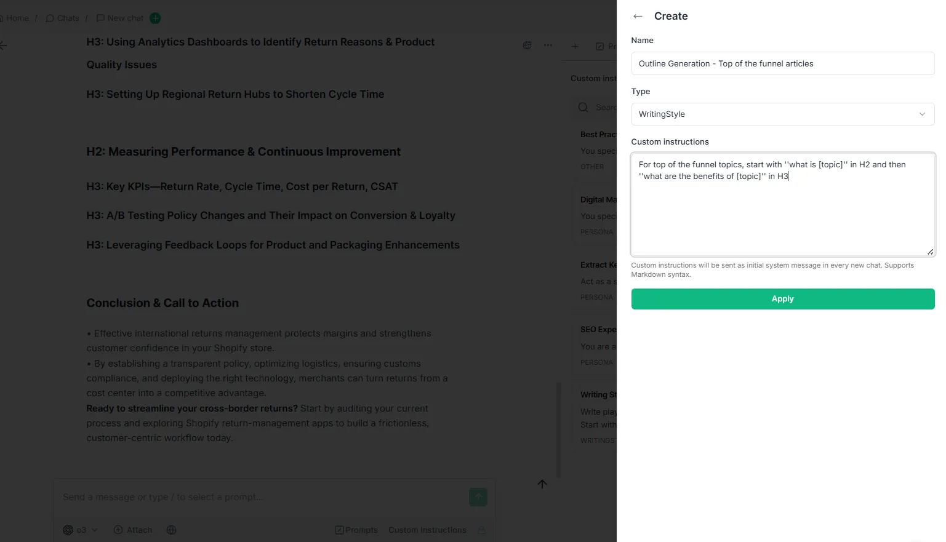Click 'H3: A/B Testing Policy Changes' line
This screenshot has width=946, height=542.
pos(271,215)
